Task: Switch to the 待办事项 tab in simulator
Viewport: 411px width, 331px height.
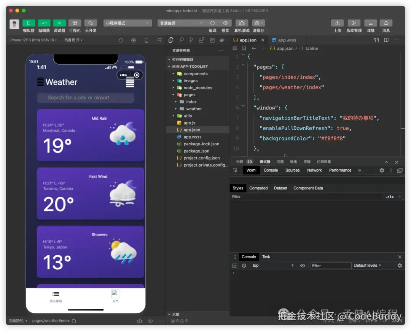Action: tap(56, 297)
